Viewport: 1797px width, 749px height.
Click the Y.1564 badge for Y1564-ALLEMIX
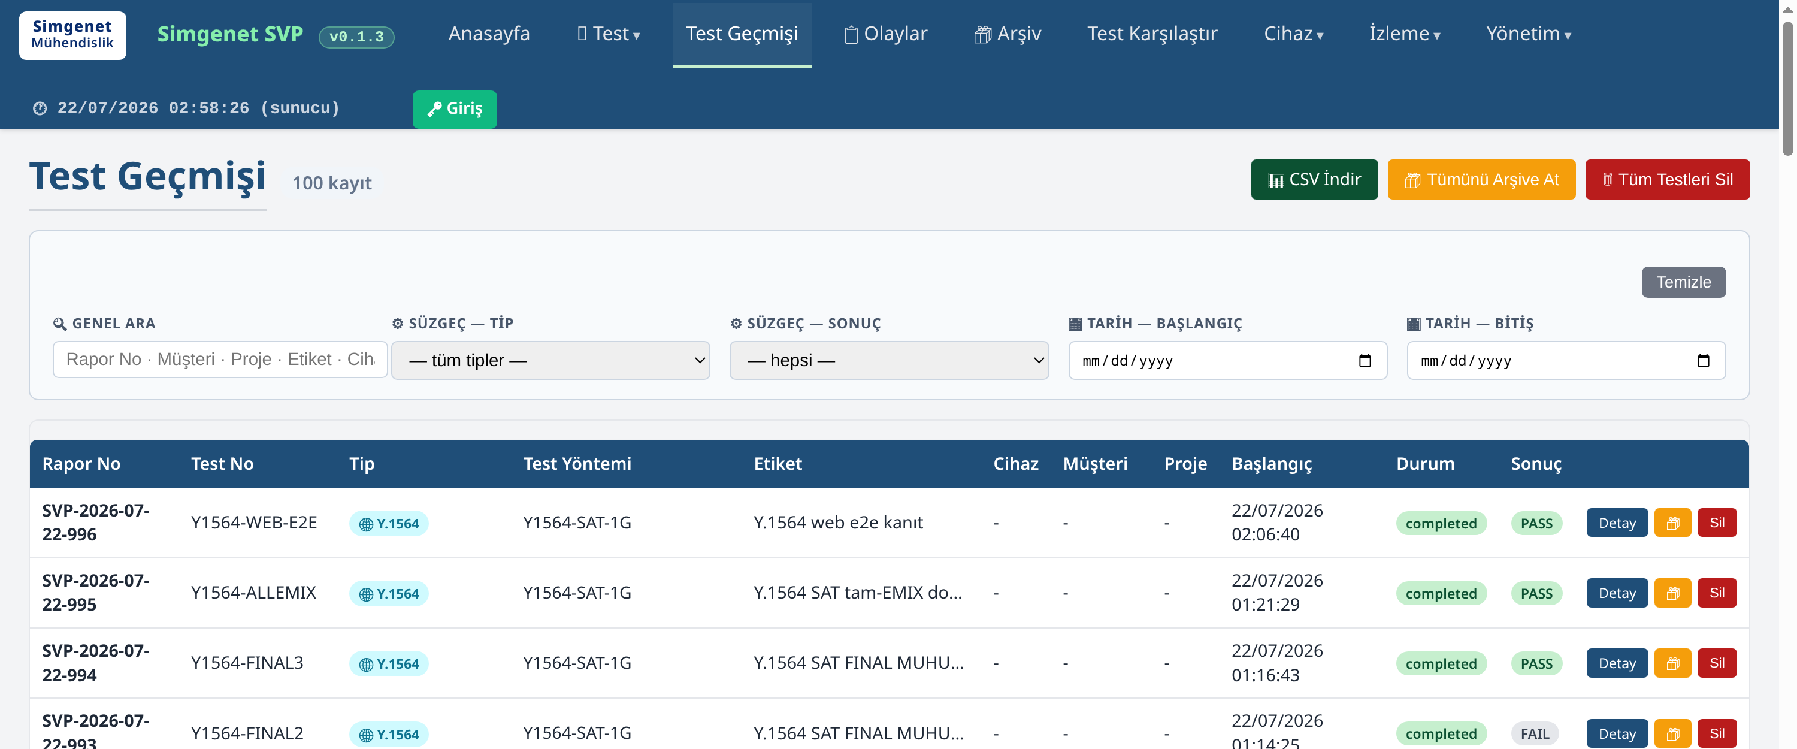(389, 594)
